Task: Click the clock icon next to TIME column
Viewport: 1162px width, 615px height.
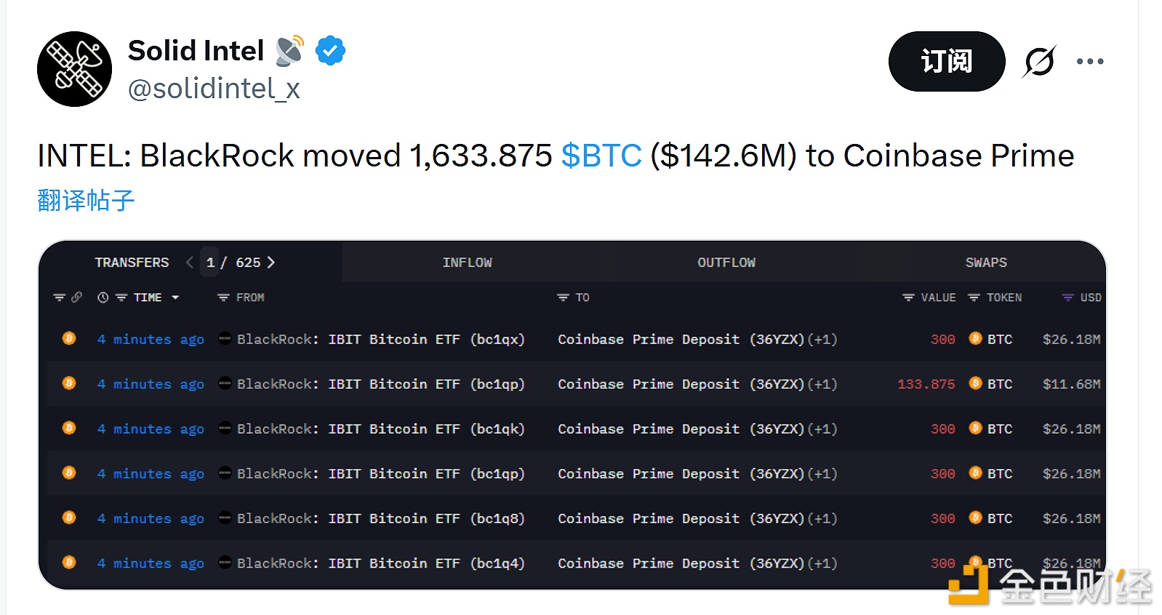Action: pyautogui.click(x=102, y=297)
